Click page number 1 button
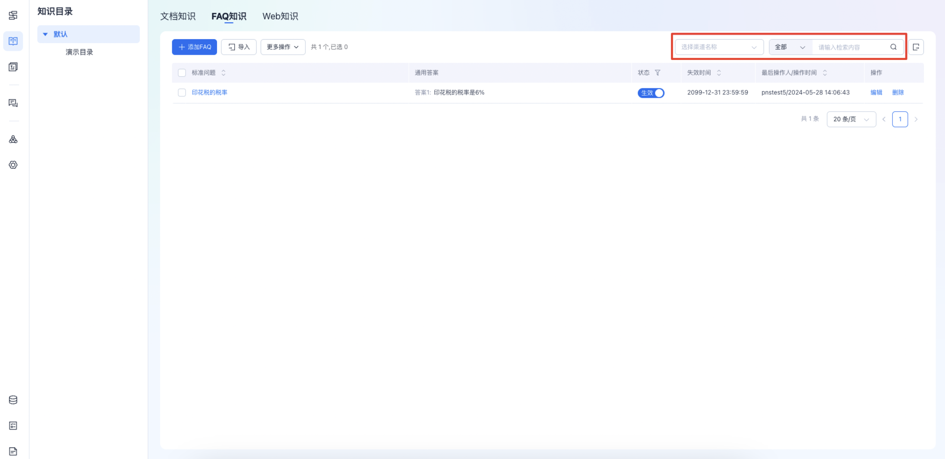945x459 pixels. pos(900,119)
